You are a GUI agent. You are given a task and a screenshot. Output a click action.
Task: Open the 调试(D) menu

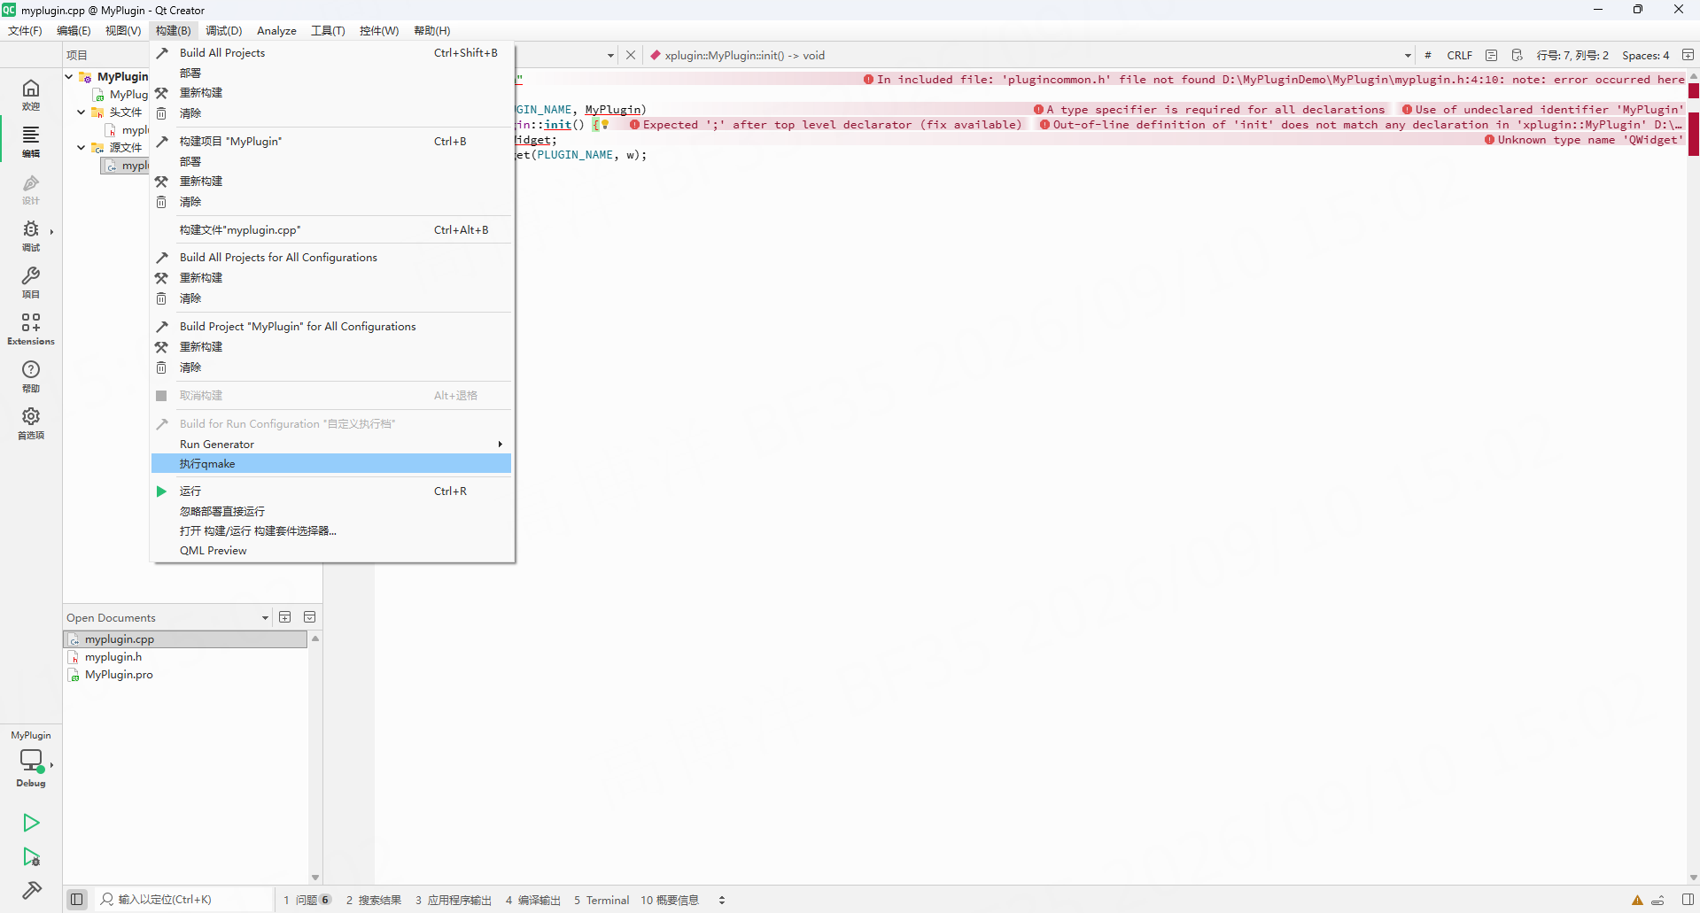[224, 31]
